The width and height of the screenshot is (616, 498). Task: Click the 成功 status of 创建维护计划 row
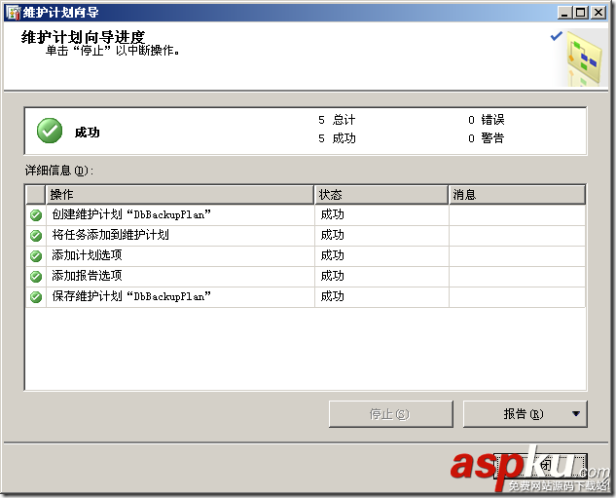coord(333,214)
